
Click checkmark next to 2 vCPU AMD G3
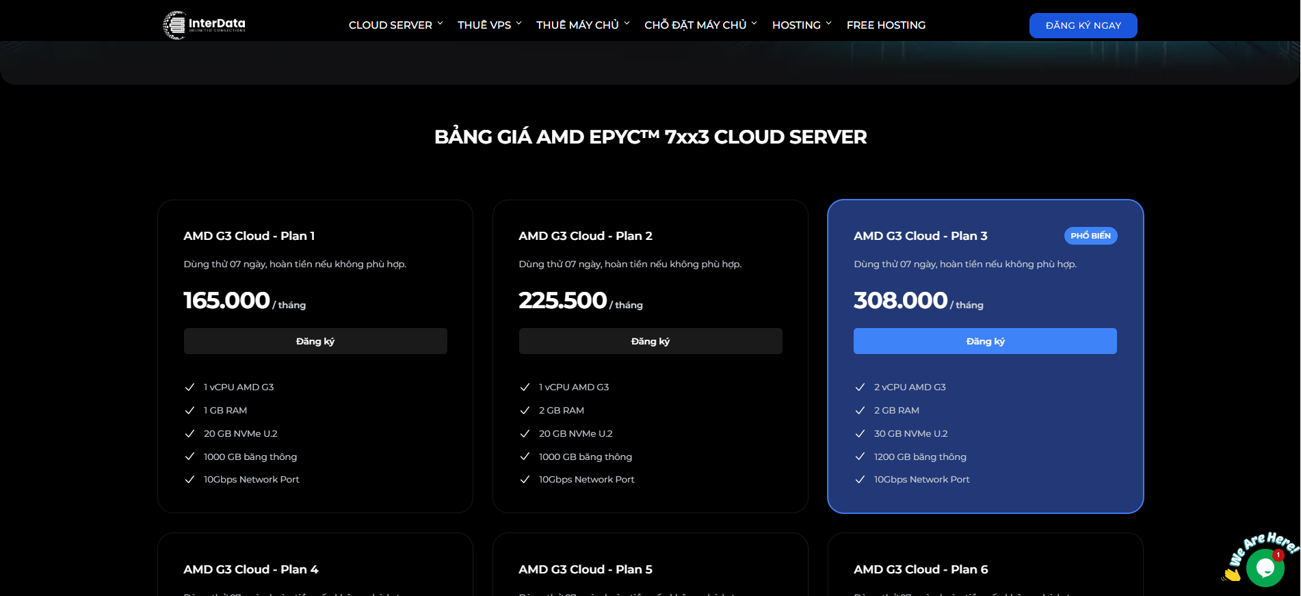[x=860, y=387]
